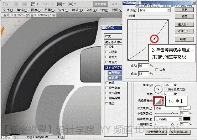Switch to 设计 workspace
The width and height of the screenshot is (197, 140).
114,4
